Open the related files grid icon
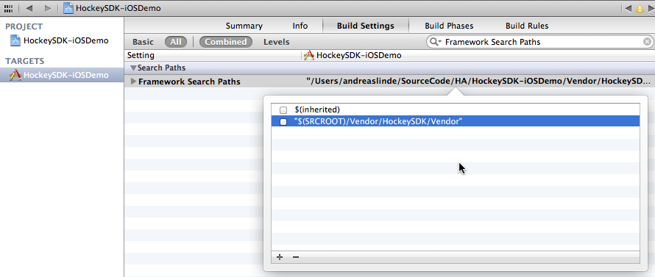 pos(8,8)
